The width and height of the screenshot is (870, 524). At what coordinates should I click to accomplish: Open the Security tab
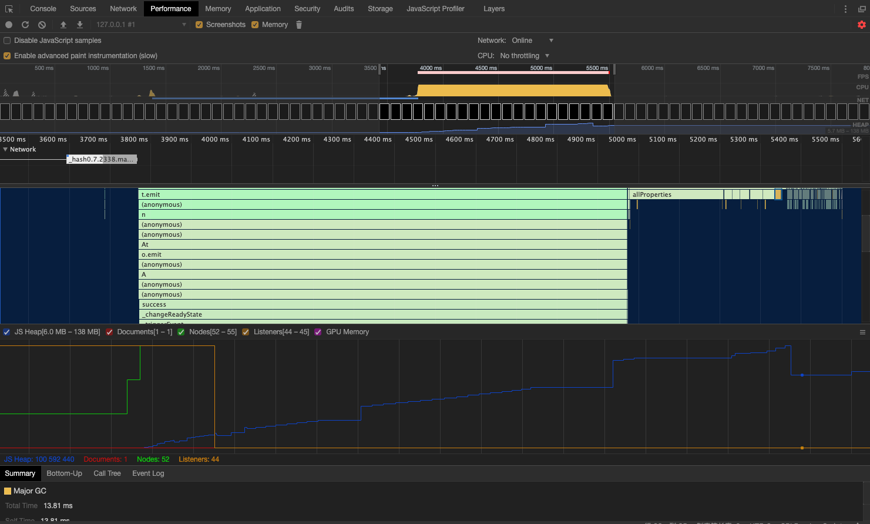pyautogui.click(x=307, y=9)
